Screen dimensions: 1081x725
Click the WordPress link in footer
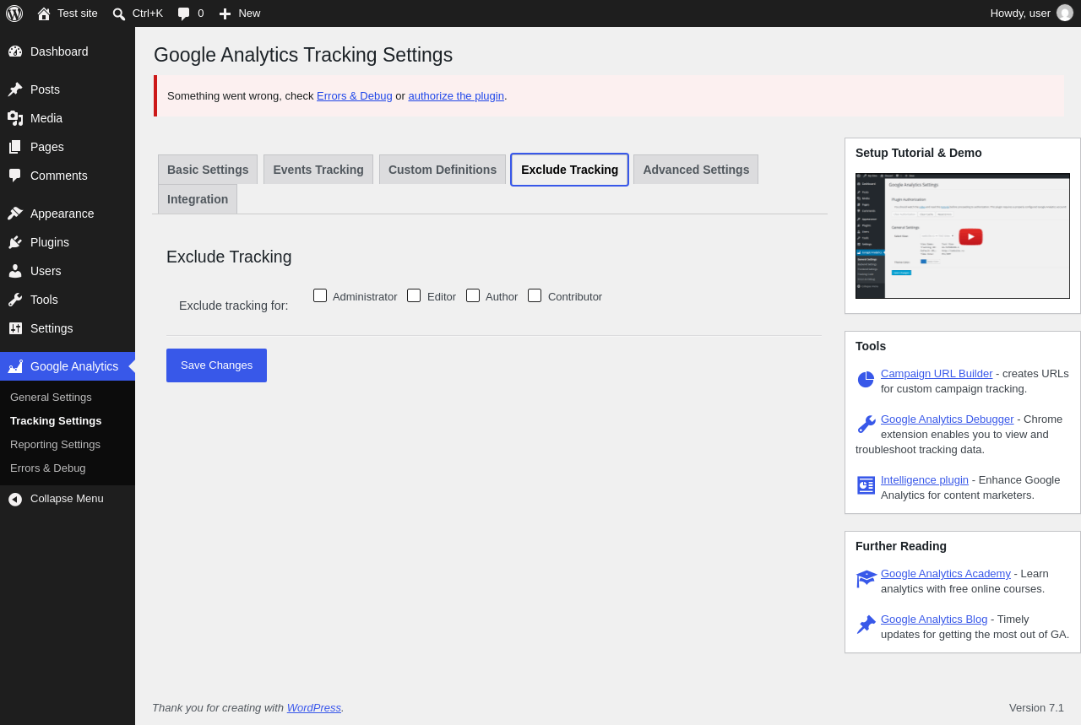click(314, 708)
